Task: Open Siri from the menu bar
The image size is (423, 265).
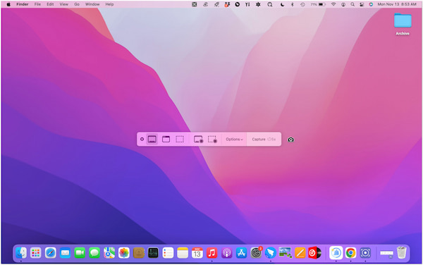Action: point(371,4)
